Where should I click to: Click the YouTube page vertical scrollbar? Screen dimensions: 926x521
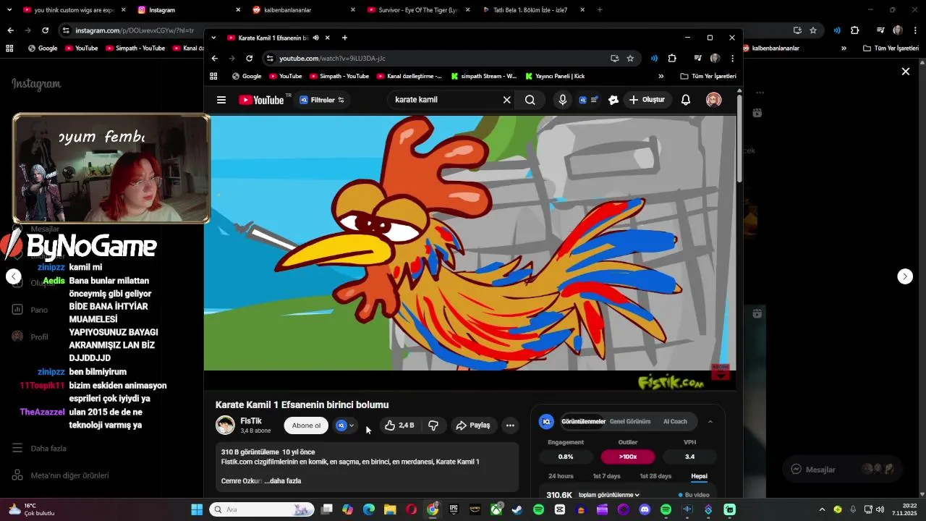[739, 137]
